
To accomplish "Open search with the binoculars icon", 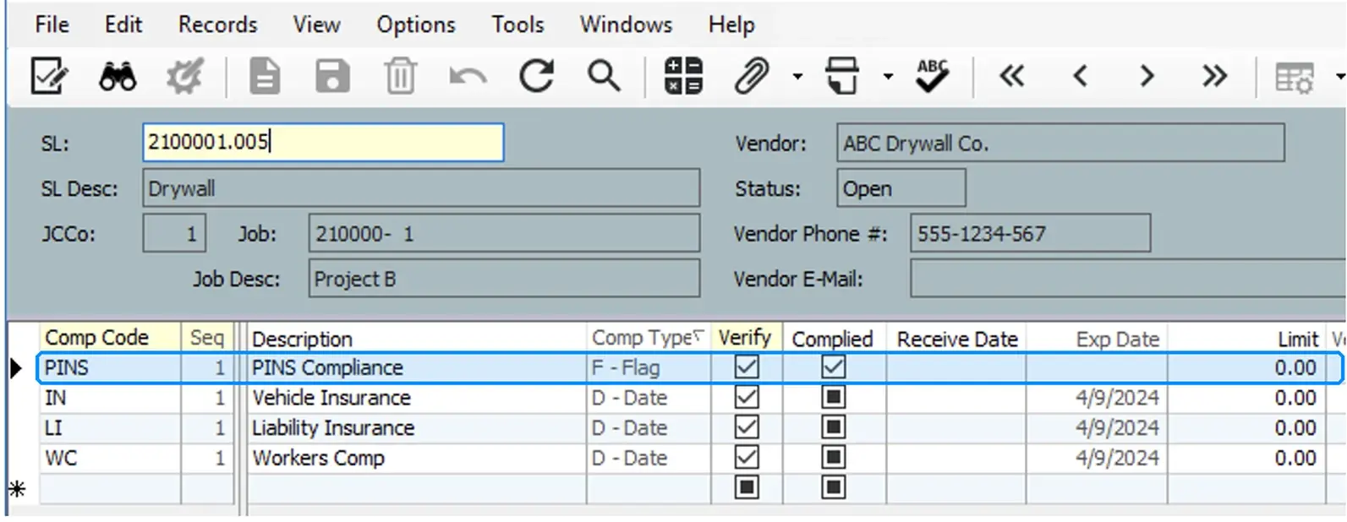I will click(118, 77).
